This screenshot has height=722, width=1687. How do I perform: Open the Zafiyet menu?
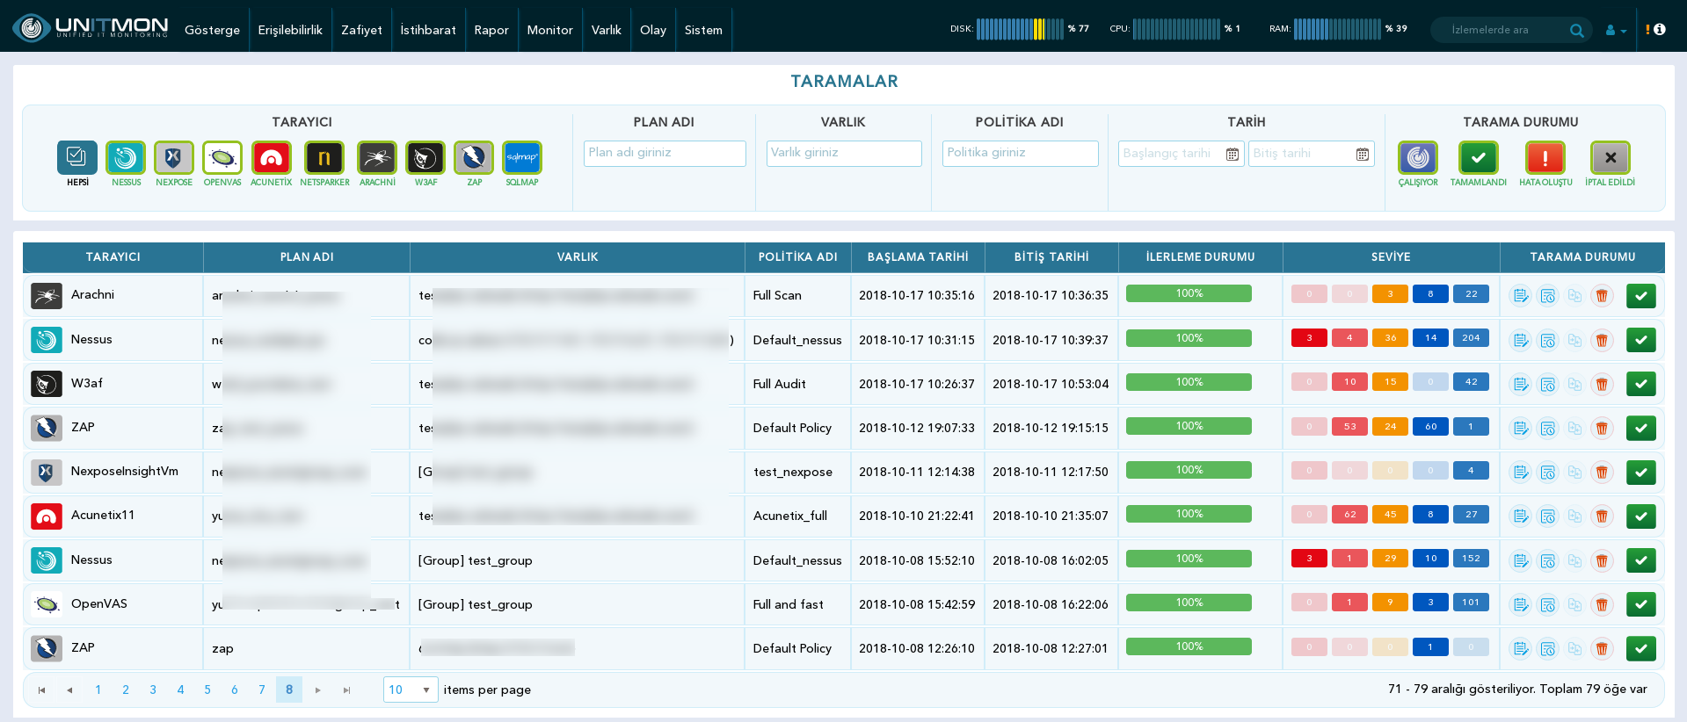[x=361, y=30]
